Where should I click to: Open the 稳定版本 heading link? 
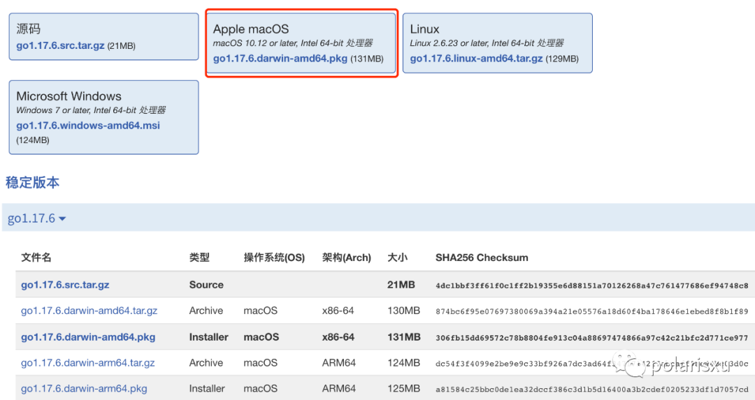[32, 182]
